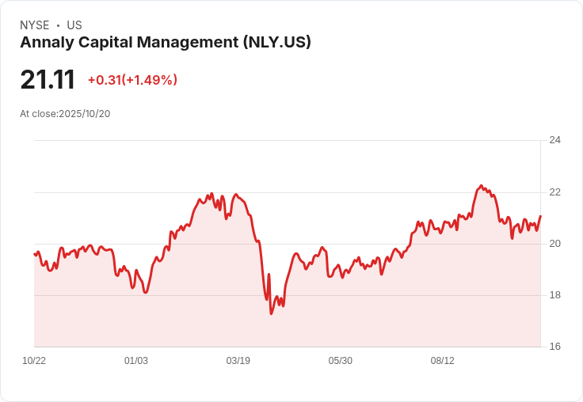
Task: Select the +0.31(+1.49%) price change
Action: point(132,80)
